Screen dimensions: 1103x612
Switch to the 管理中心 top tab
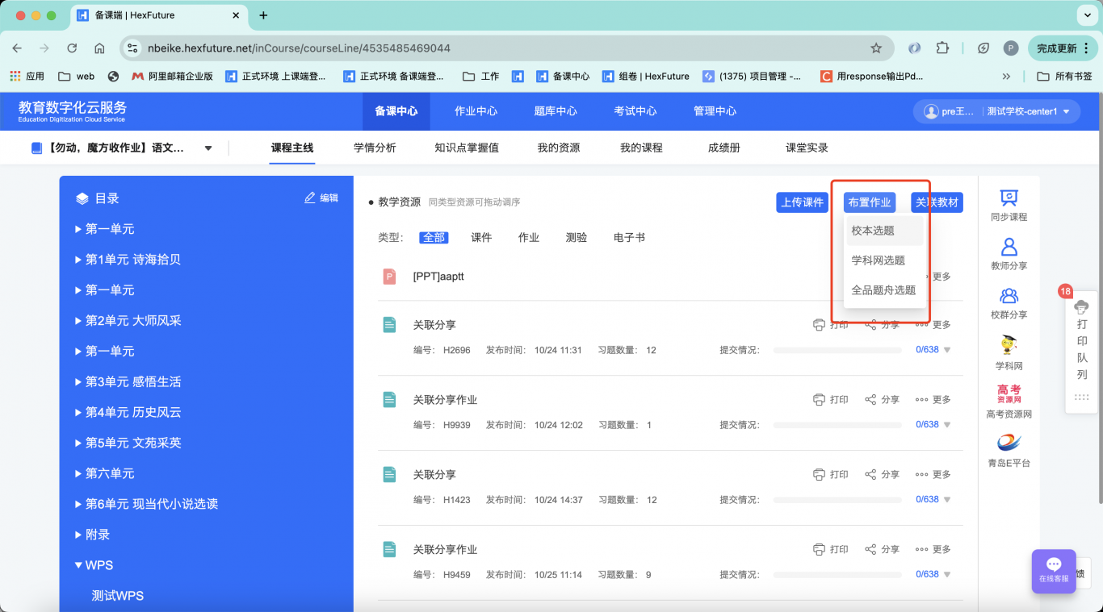point(715,111)
